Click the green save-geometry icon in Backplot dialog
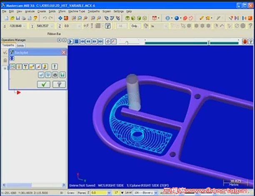255x196 pixels. (62, 75)
